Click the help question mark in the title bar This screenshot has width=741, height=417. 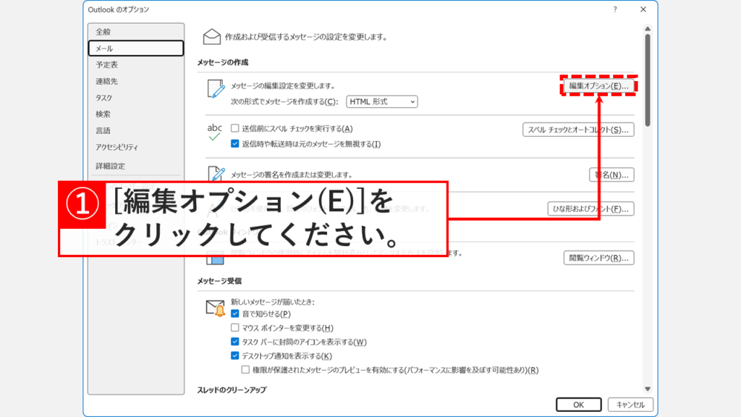pyautogui.click(x=614, y=10)
